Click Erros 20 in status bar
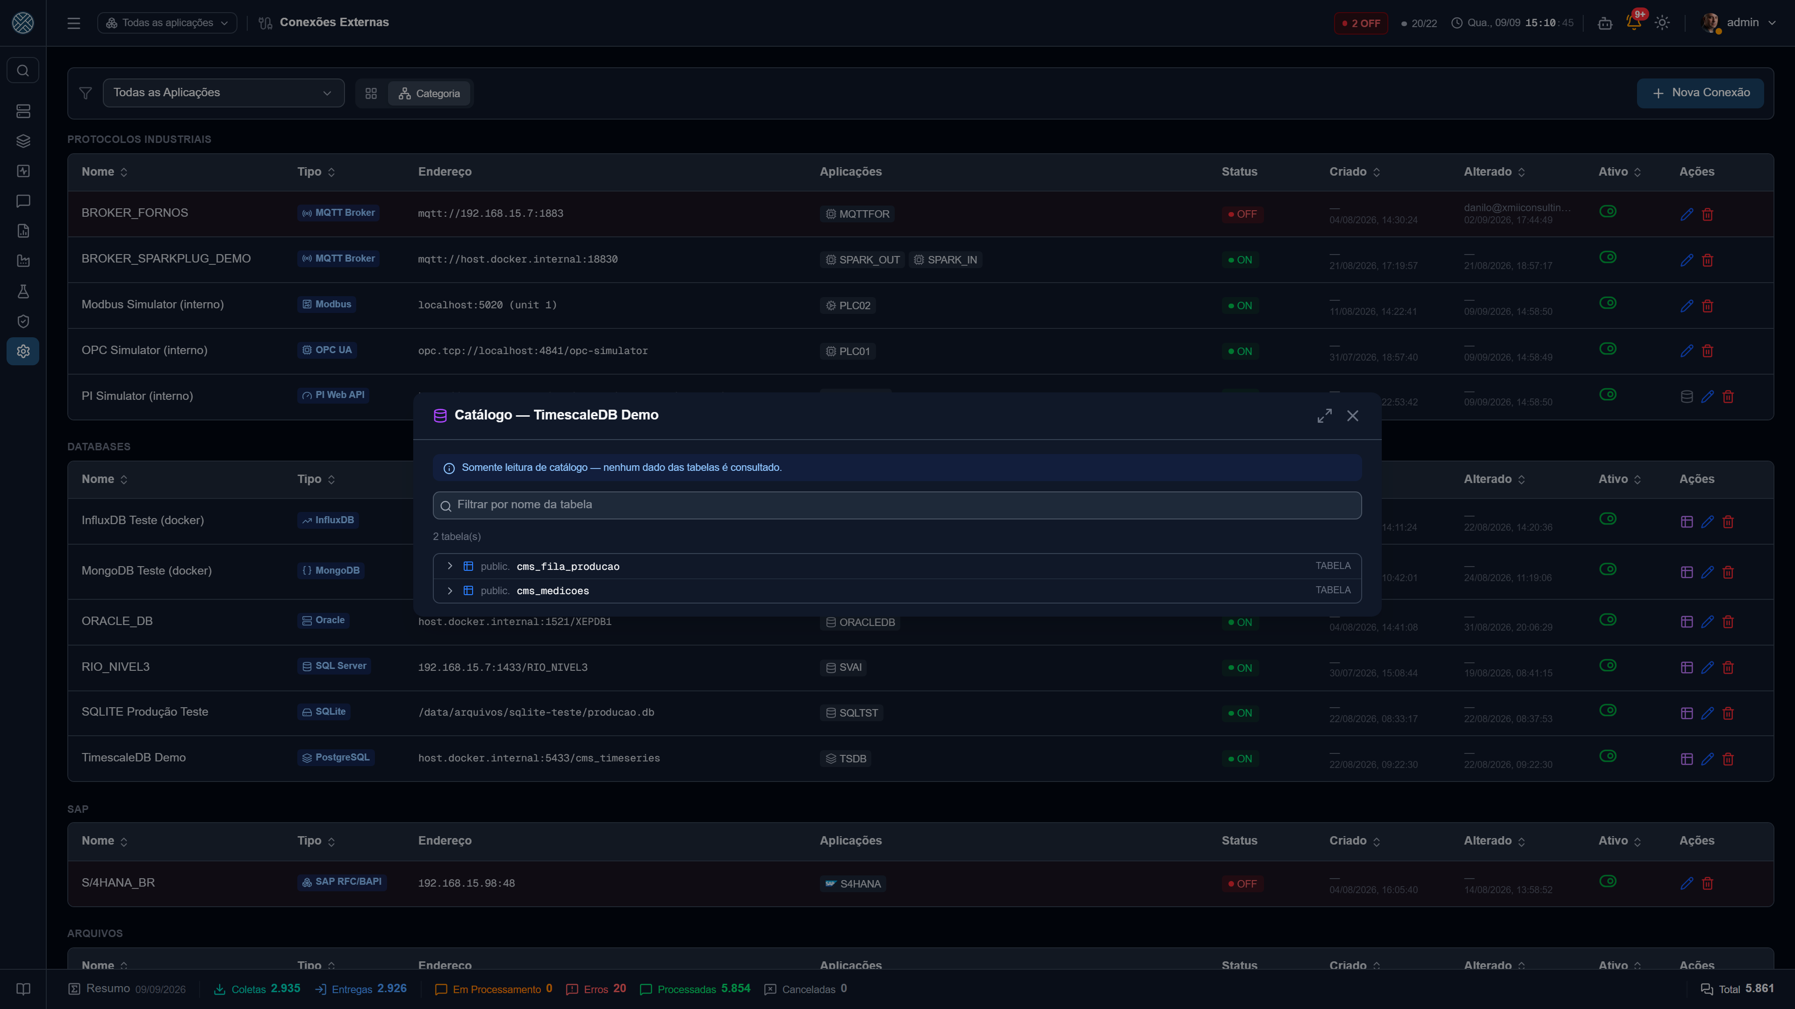Image resolution: width=1795 pixels, height=1009 pixels. tap(596, 989)
